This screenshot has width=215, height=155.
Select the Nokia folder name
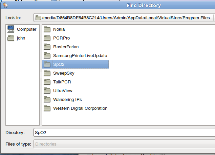[59, 29]
